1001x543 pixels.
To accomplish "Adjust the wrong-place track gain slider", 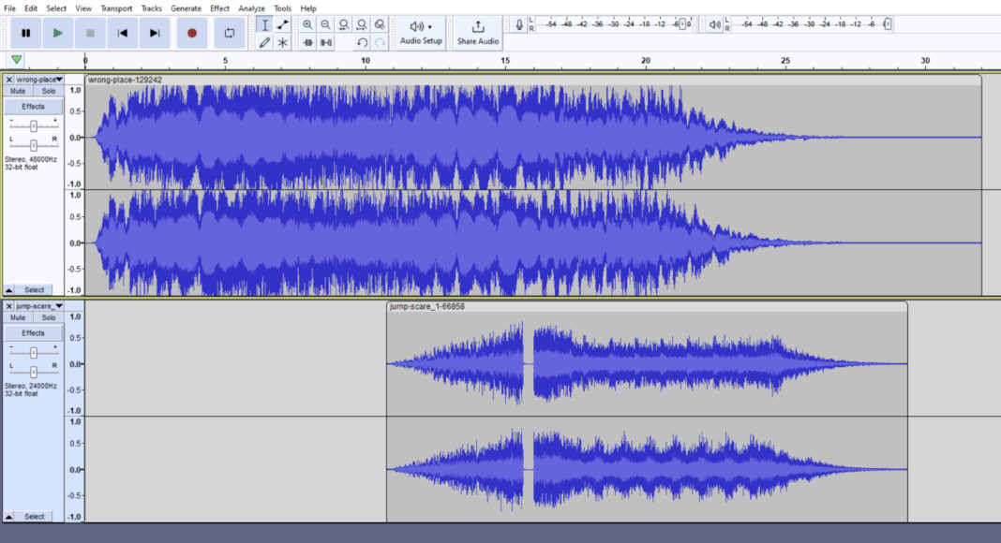I will pyautogui.click(x=34, y=124).
